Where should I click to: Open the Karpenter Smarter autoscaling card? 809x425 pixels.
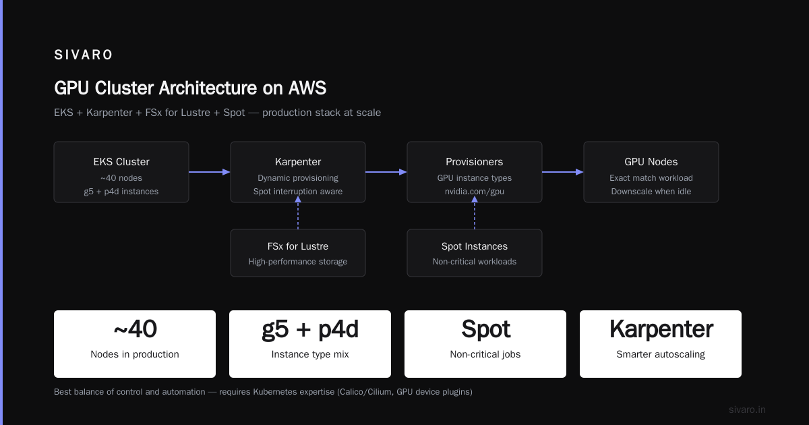661,344
